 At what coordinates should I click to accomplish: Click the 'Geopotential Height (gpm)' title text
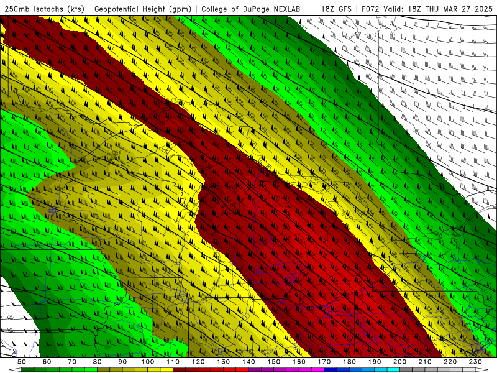(143, 9)
